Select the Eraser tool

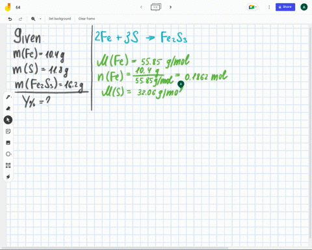(x=8, y=108)
